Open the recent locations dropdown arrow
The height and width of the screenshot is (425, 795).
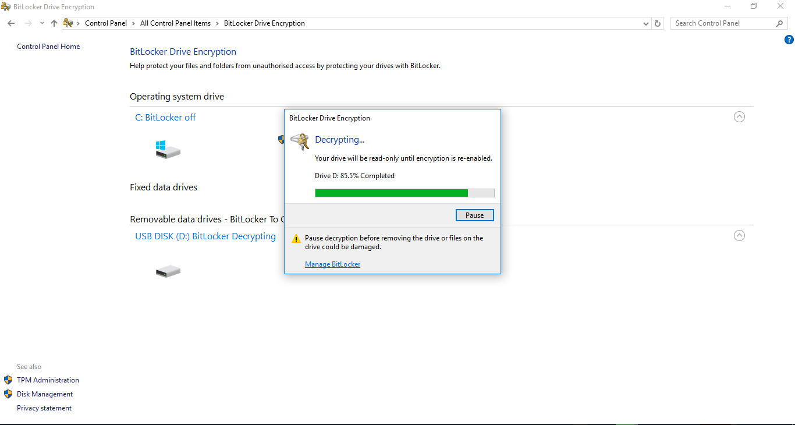coord(42,23)
